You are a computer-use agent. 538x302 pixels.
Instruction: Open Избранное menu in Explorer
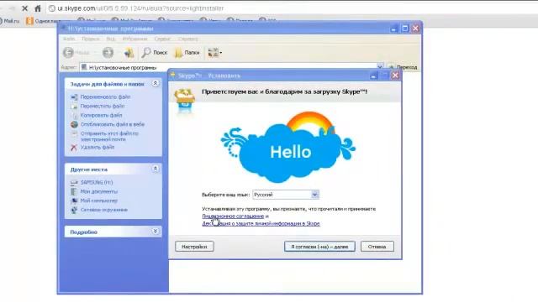pos(134,39)
